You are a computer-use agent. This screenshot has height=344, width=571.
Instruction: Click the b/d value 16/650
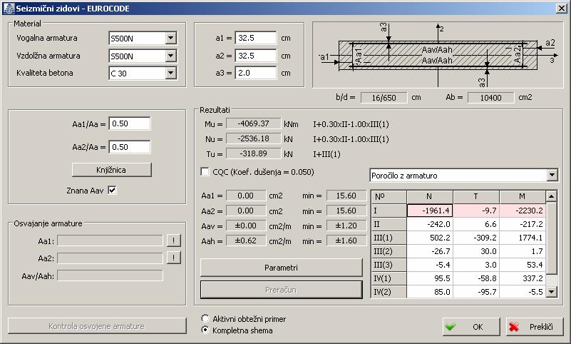384,98
